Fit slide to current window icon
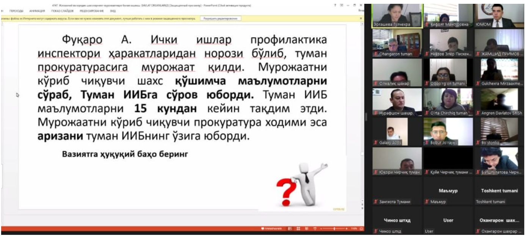Viewport: 525px width, 236px height. coord(361,229)
